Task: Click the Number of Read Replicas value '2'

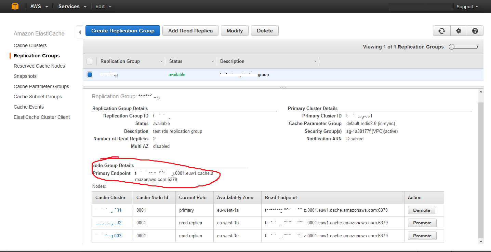Action: click(x=155, y=139)
